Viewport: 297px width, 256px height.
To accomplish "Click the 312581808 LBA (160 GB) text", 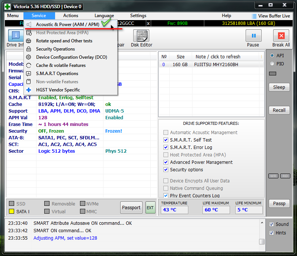I will pos(249,23).
